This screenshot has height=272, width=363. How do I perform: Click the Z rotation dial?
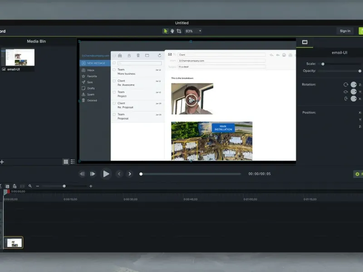click(353, 84)
